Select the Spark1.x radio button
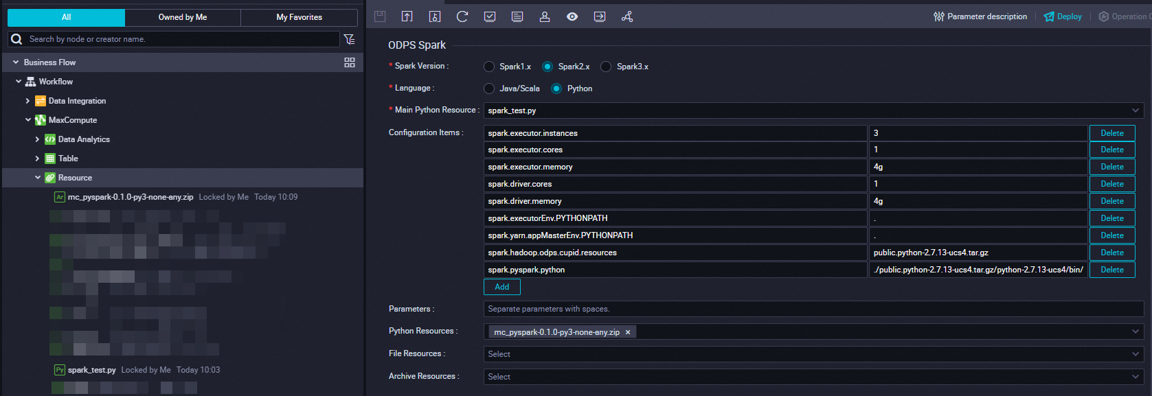Viewport: 1152px width, 396px height. point(489,67)
